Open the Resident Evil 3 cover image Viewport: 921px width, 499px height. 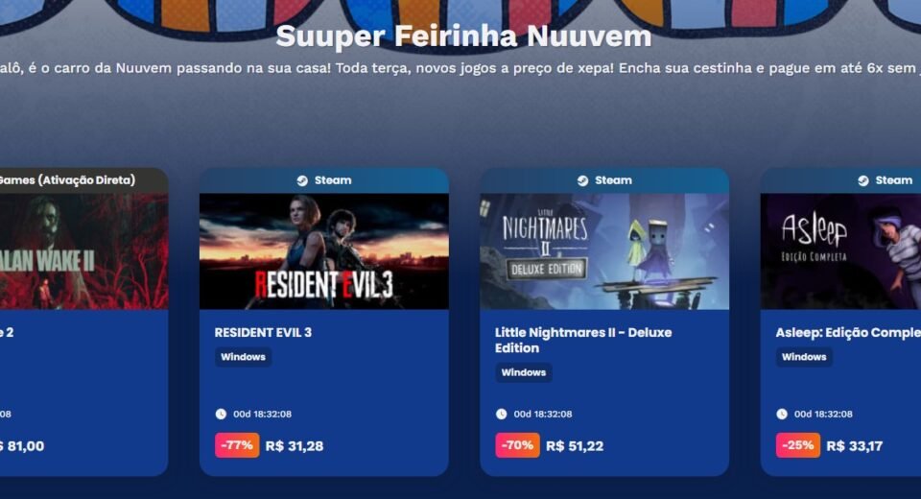point(324,251)
